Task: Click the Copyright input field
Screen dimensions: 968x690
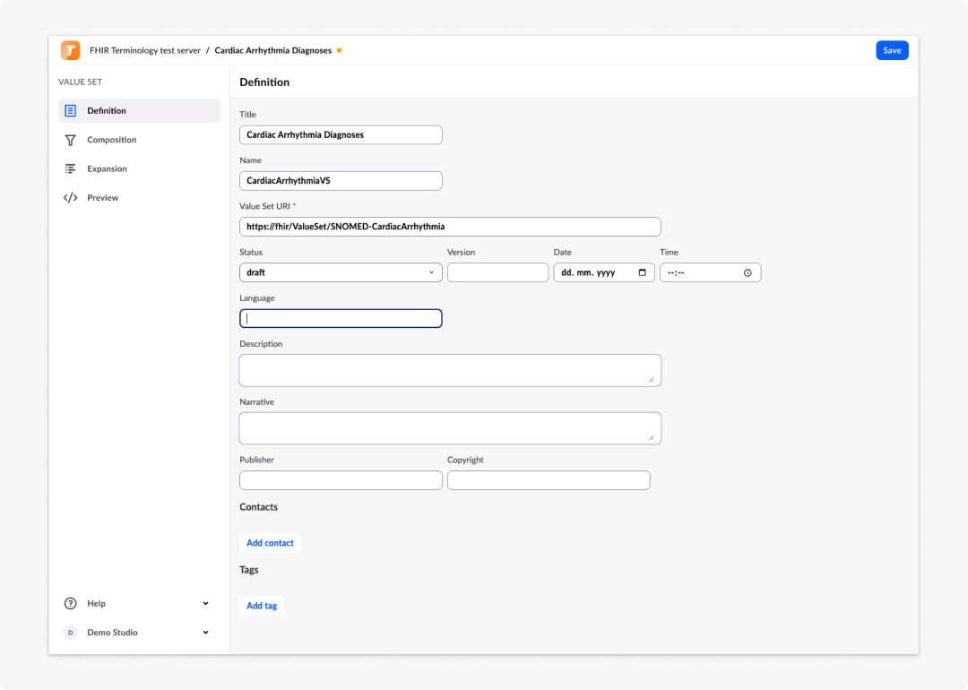Action: click(549, 480)
